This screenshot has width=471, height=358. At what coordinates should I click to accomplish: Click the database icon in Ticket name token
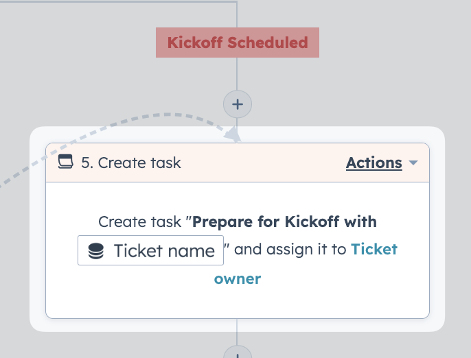pyautogui.click(x=96, y=251)
